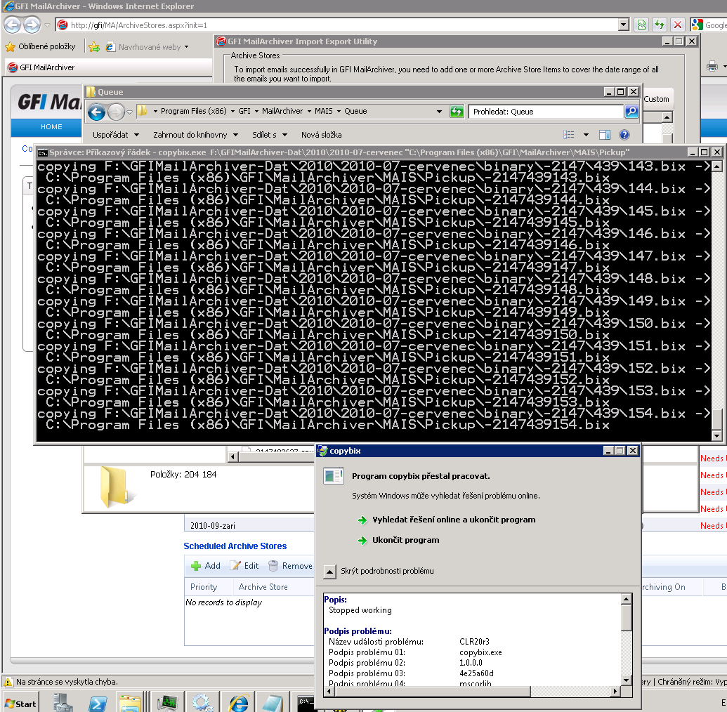Viewport: 727px width, 712px height.
Task: Click command prompt scrollbar down arrow
Action: click(x=716, y=436)
